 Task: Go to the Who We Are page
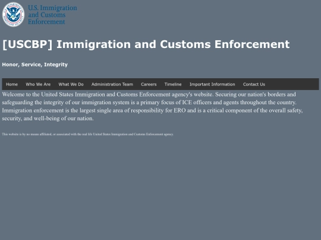(x=38, y=84)
